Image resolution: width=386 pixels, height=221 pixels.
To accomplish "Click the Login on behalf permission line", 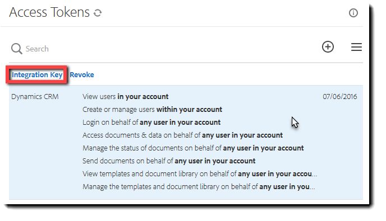I will tap(151, 123).
